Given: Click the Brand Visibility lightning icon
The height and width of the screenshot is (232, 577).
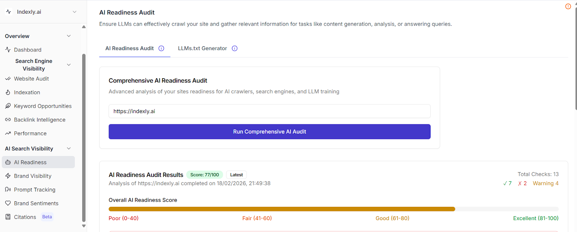Looking at the screenshot, I should point(8,176).
